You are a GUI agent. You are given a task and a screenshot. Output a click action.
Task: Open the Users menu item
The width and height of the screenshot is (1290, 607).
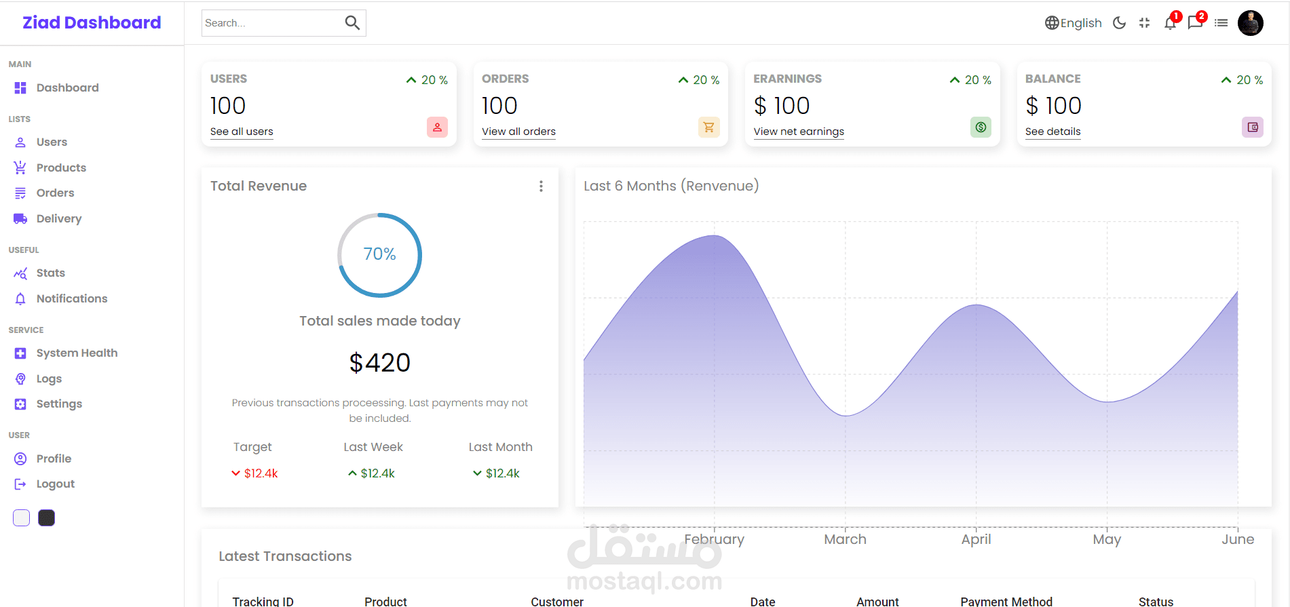[x=52, y=142]
